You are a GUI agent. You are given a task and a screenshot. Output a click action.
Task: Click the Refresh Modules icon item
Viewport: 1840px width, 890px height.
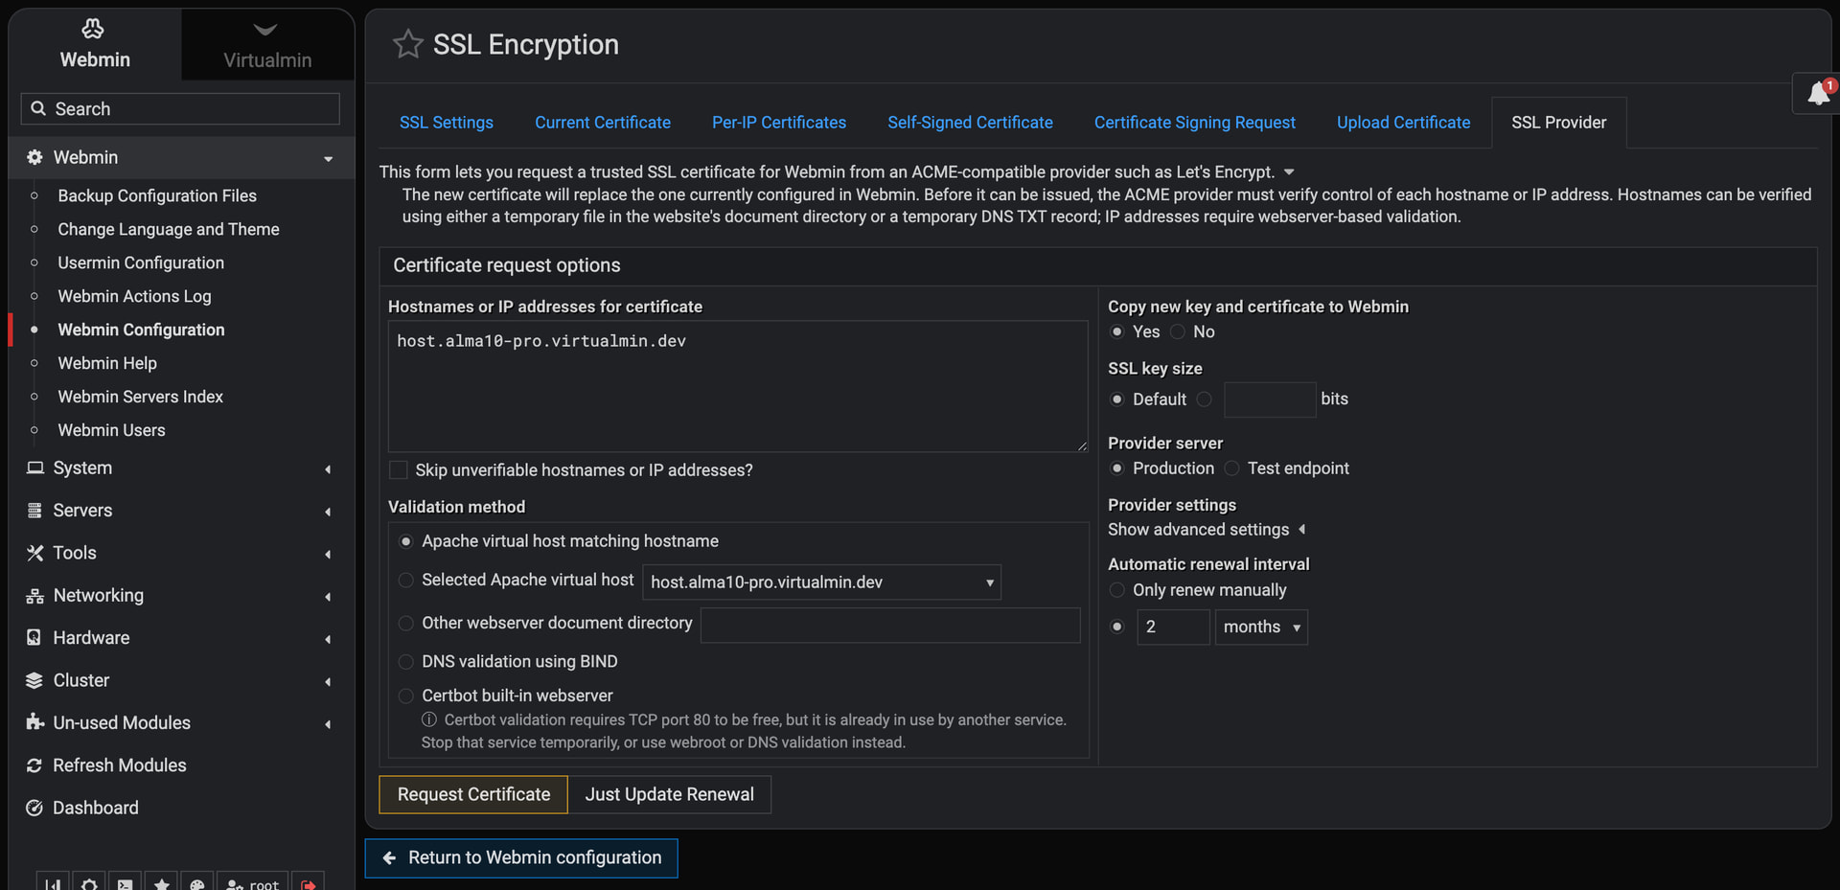(106, 765)
